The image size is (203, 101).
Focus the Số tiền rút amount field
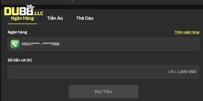pyautogui.click(x=103, y=72)
